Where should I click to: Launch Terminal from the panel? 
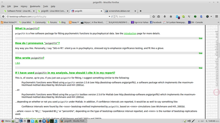click(x=29, y=121)
